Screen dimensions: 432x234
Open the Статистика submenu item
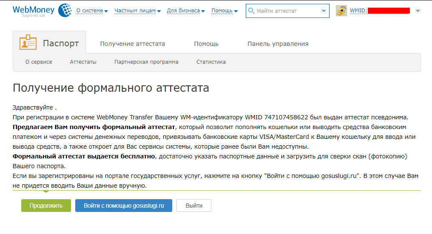[211, 62]
